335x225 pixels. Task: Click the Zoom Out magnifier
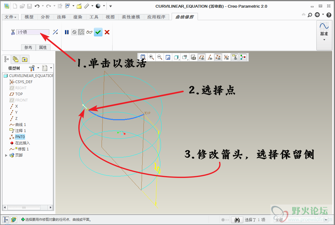[x=160, y=57]
